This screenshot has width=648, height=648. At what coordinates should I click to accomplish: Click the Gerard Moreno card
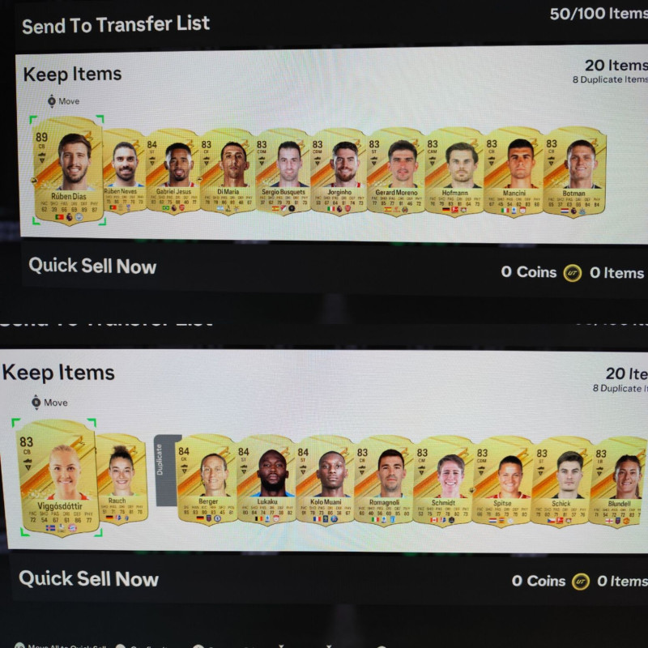click(395, 171)
